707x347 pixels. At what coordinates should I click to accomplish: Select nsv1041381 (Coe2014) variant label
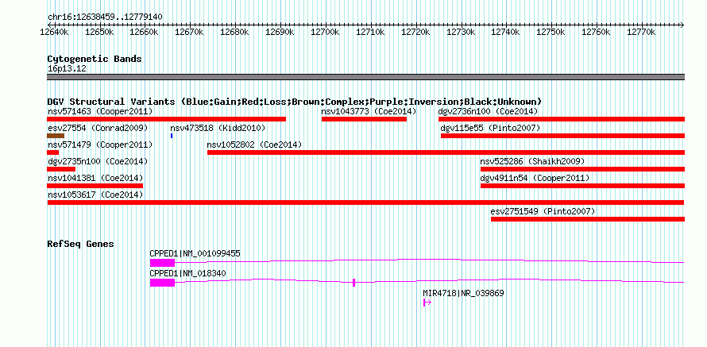tap(95, 178)
